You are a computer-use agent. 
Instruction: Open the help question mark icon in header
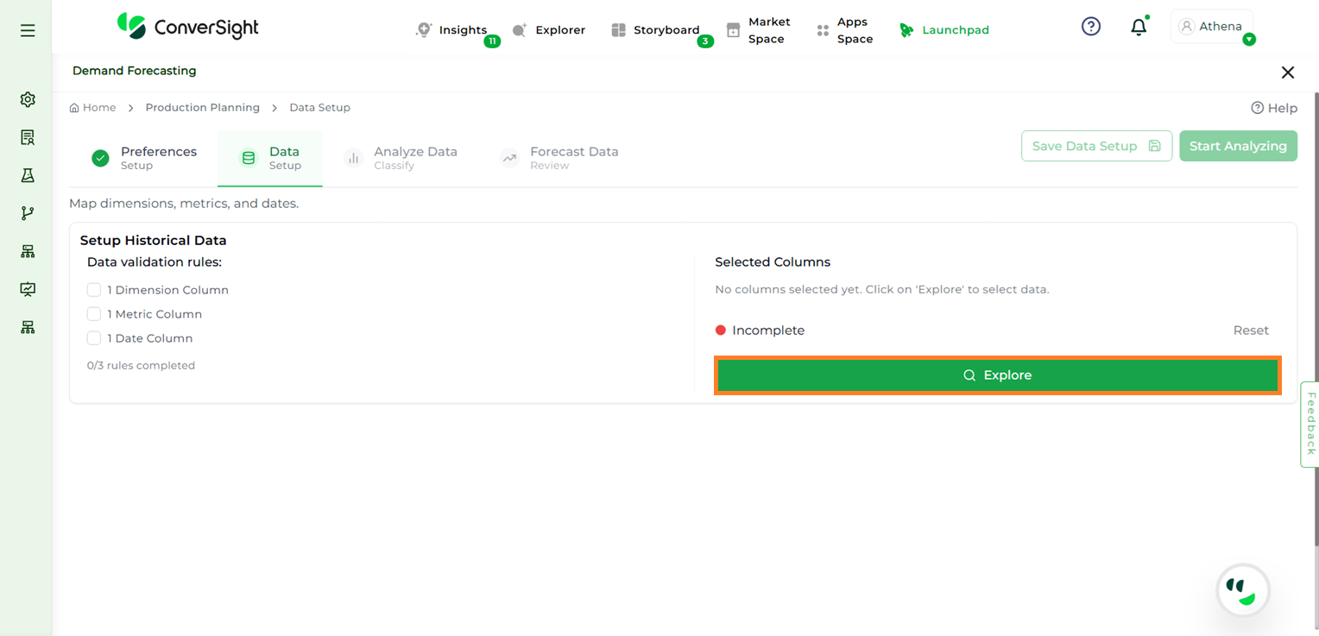coord(1091,27)
